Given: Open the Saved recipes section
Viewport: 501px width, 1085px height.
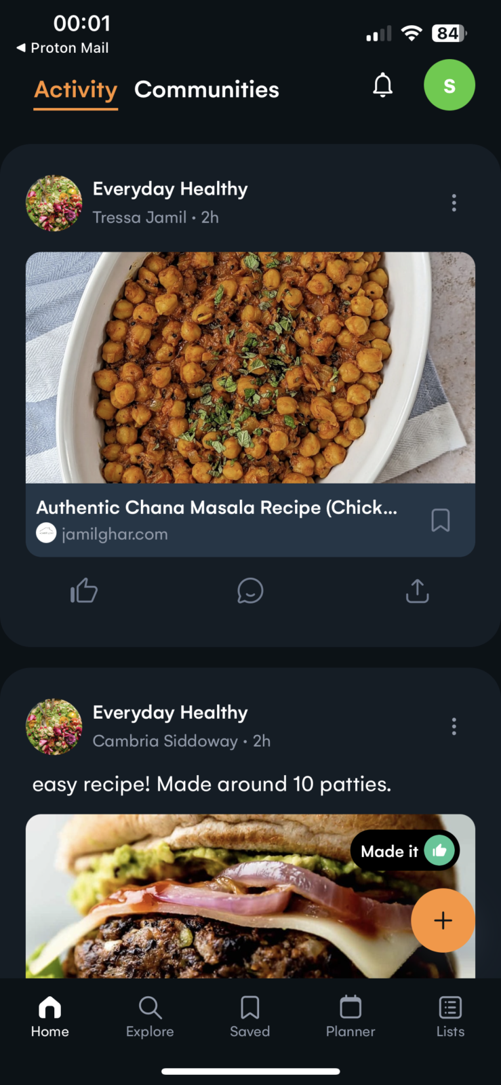Looking at the screenshot, I should coord(250,1017).
